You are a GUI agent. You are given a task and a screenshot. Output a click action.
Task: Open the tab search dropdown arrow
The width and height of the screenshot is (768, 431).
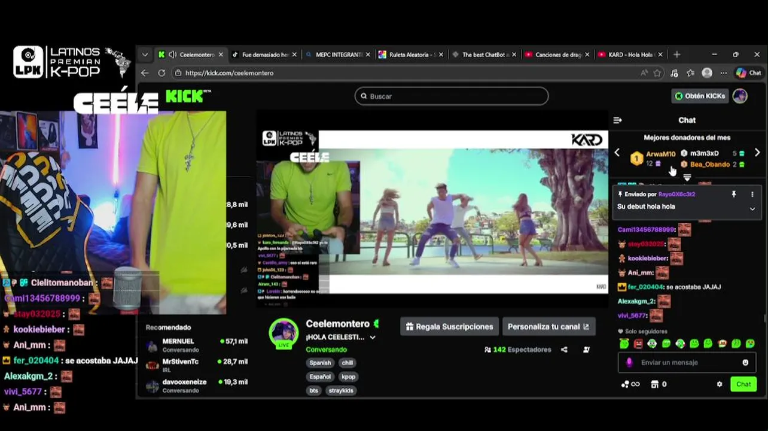coord(145,54)
